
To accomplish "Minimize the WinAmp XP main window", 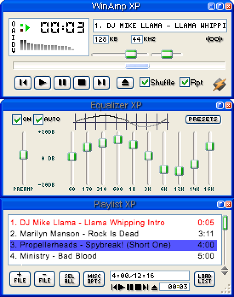I will [x=211, y=6].
